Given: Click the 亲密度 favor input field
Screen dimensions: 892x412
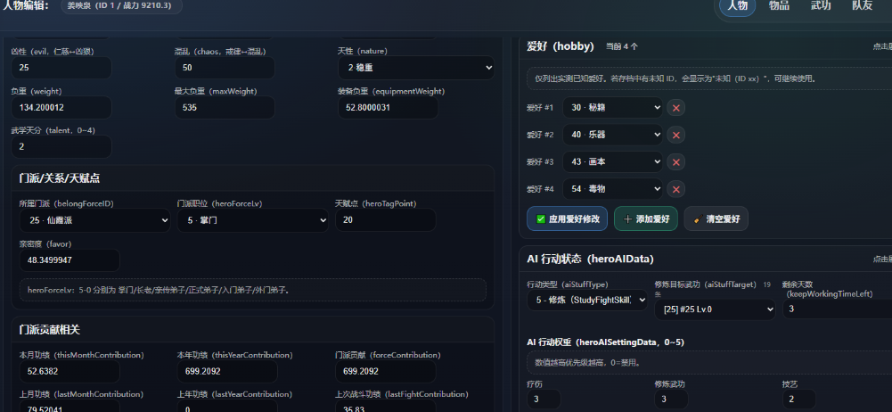Looking at the screenshot, I should [70, 260].
